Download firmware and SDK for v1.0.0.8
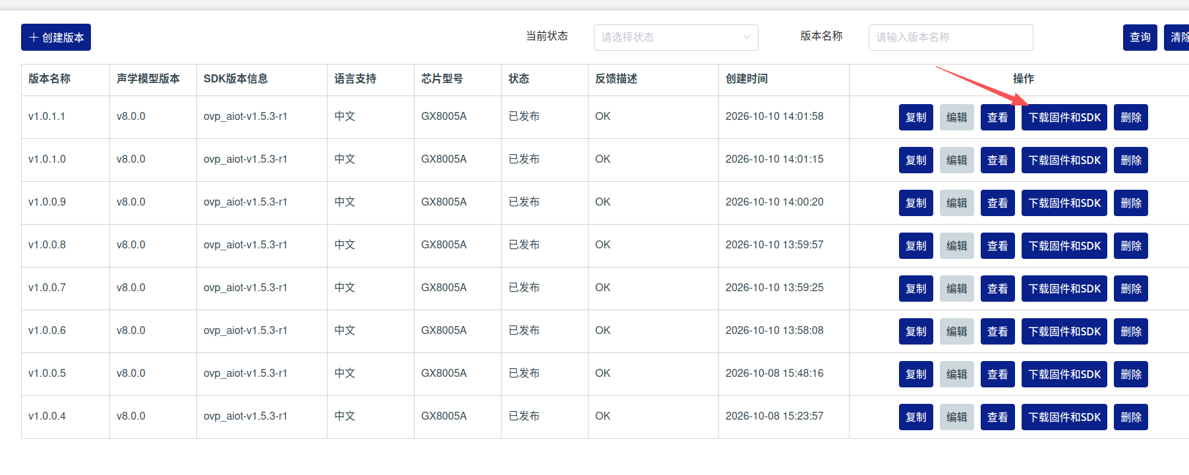The height and width of the screenshot is (475, 1189). click(1064, 246)
